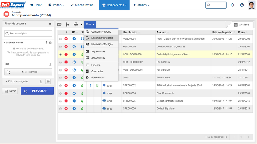Select the CPR000006 row radio button
257x144 pixels.
(x=60, y=109)
